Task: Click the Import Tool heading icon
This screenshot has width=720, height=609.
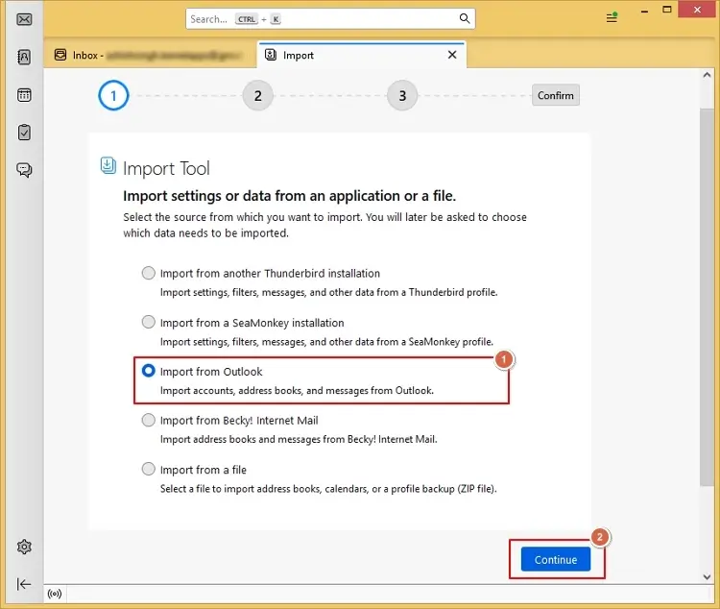Action: coord(108,165)
